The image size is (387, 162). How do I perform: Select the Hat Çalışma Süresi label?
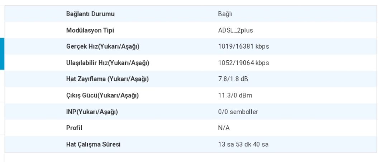tap(93, 144)
